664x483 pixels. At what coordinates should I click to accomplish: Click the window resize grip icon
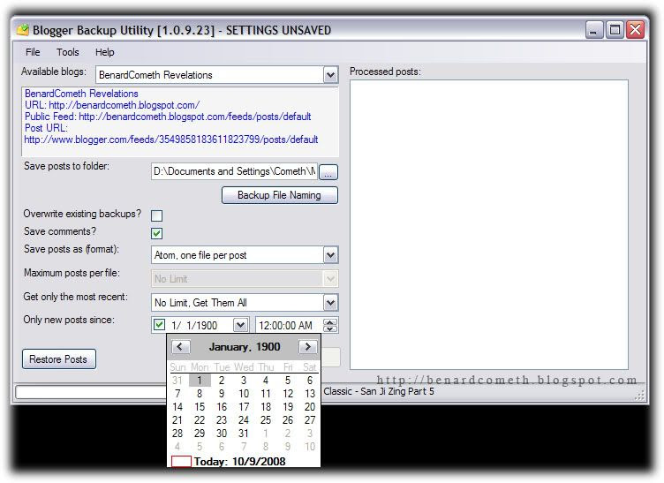(640, 396)
